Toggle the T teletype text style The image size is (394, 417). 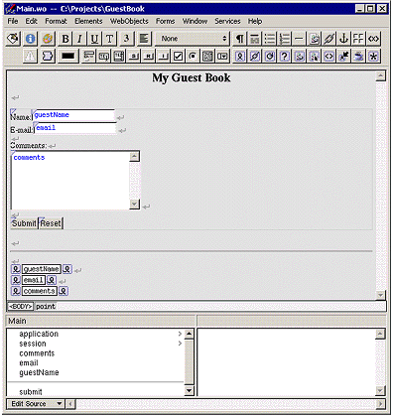(x=109, y=39)
